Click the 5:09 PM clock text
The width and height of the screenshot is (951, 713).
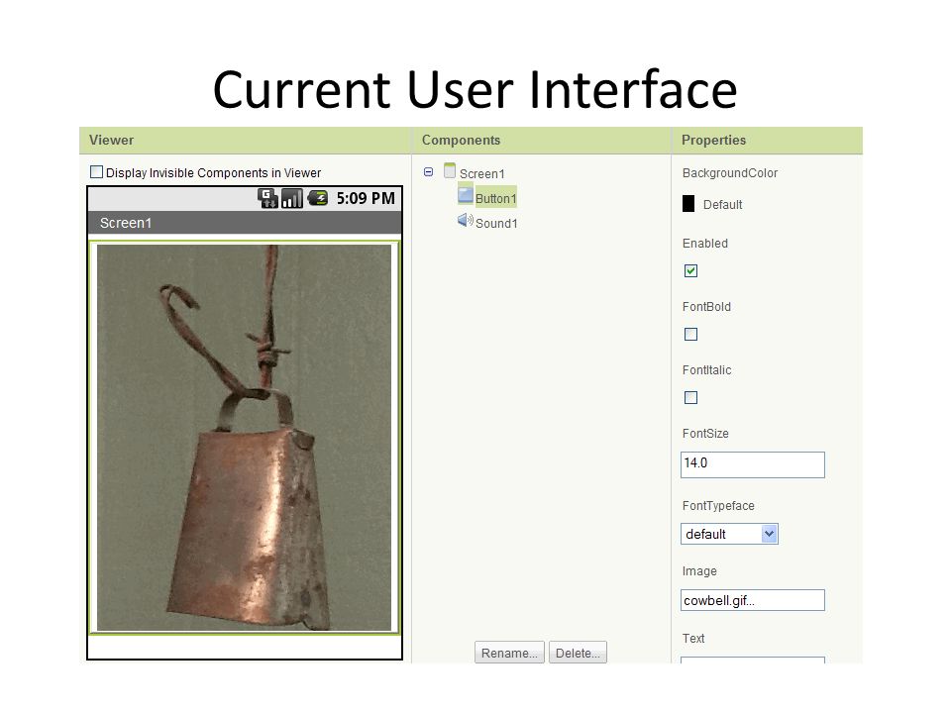[366, 198]
